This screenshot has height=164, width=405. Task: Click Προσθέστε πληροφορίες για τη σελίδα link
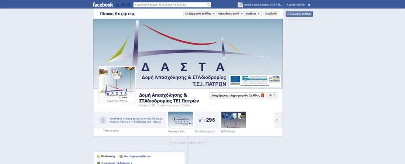click(135, 120)
